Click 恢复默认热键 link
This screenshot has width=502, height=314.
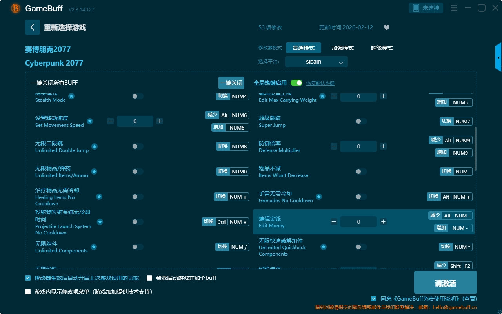[x=320, y=83]
